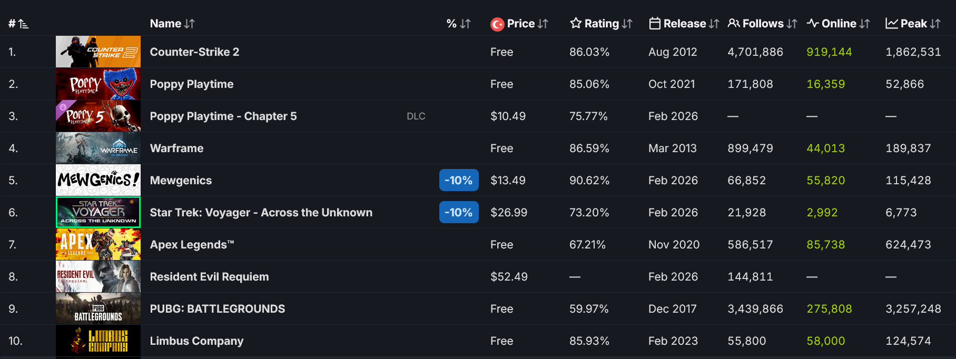Viewport: 956px width, 359px height.
Task: Open the Resident Evil Requiem link
Action: [x=209, y=277]
